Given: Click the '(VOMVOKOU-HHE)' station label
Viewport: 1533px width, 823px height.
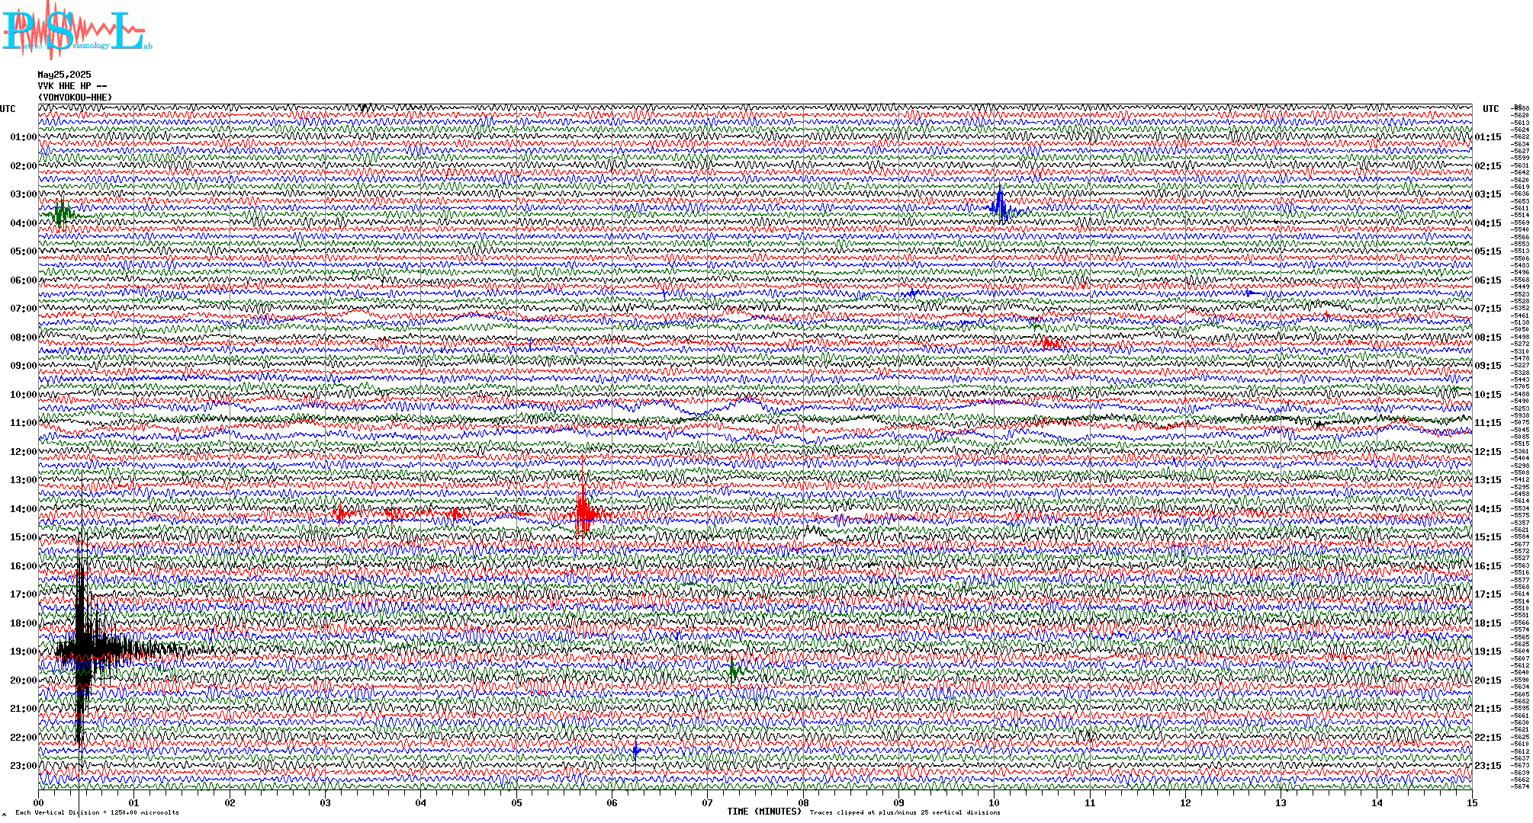Looking at the screenshot, I should tap(75, 98).
